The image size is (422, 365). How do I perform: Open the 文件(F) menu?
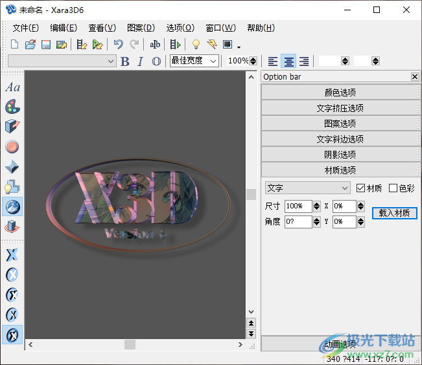point(25,28)
